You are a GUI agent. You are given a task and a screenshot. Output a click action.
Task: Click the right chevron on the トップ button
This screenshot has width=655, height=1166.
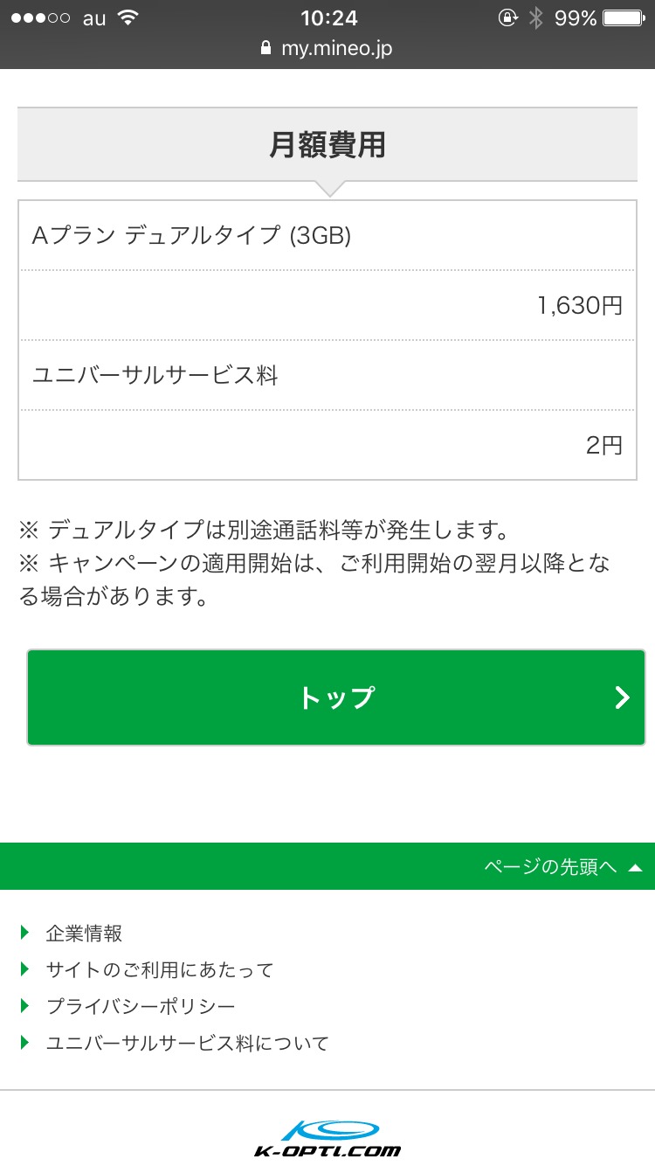pos(622,698)
